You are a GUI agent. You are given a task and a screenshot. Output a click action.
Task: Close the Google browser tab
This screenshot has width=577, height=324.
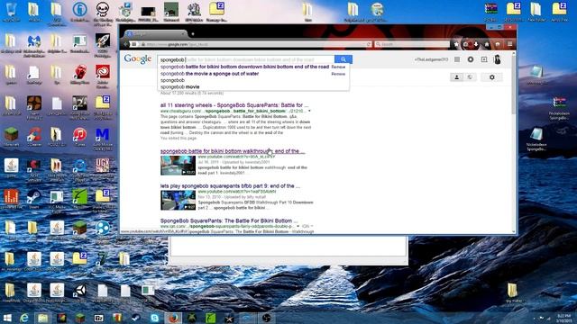click(183, 34)
